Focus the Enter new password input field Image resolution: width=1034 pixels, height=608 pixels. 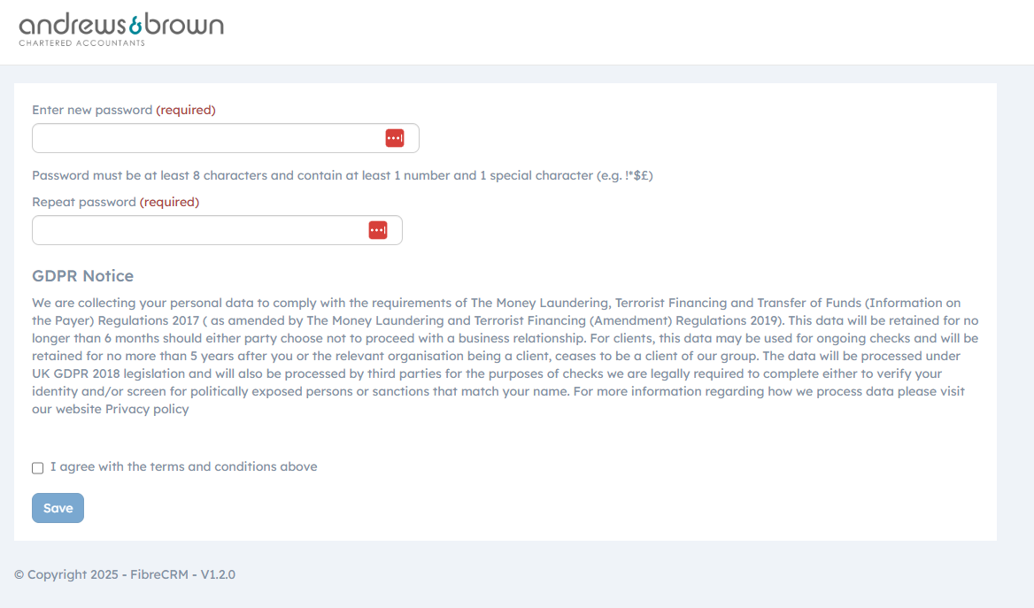coord(226,138)
